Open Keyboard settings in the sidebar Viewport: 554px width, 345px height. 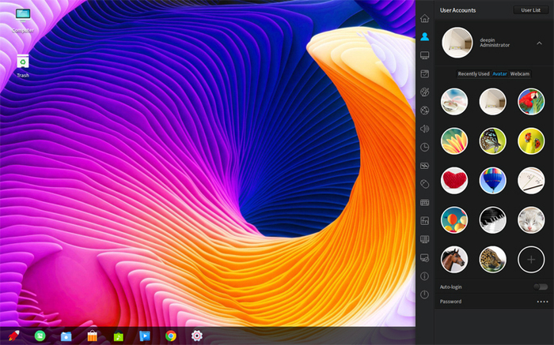tap(425, 202)
